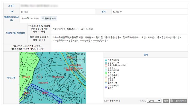191x106 pixels.
Task: Click the help icon next to 임야
Action: pyautogui.click(x=26, y=12)
